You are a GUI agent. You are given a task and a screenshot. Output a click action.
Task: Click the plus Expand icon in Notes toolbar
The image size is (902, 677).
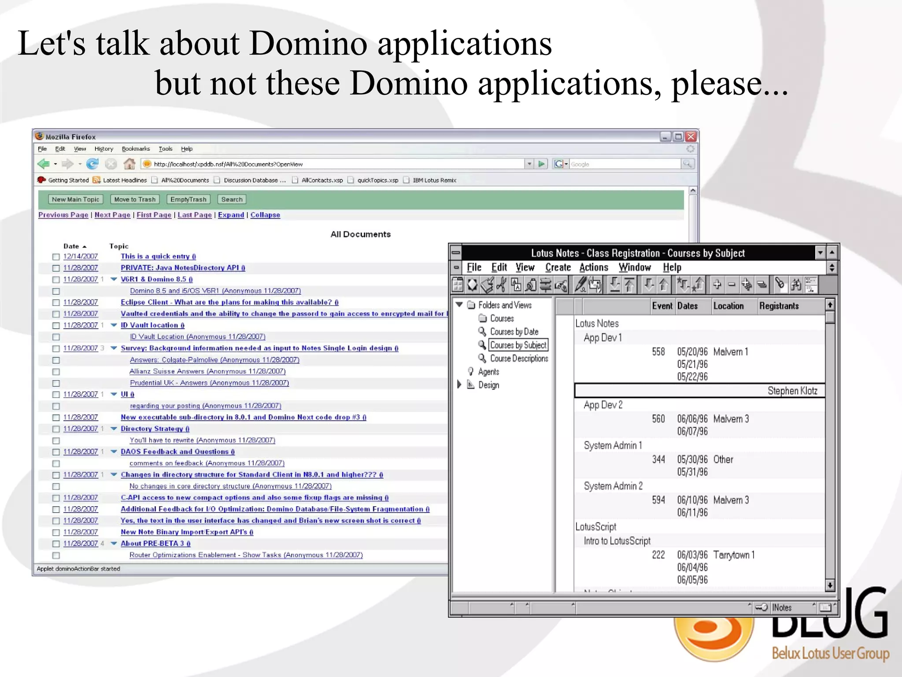pos(717,285)
